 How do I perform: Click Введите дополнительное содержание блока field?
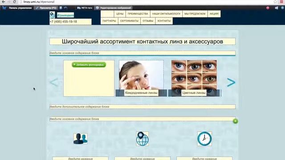point(142,107)
